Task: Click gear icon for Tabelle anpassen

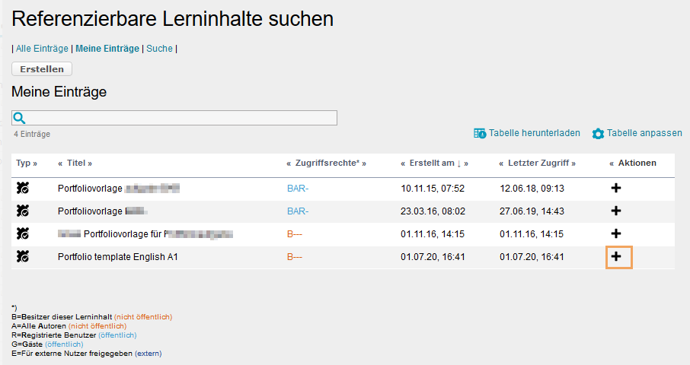Action: point(598,133)
